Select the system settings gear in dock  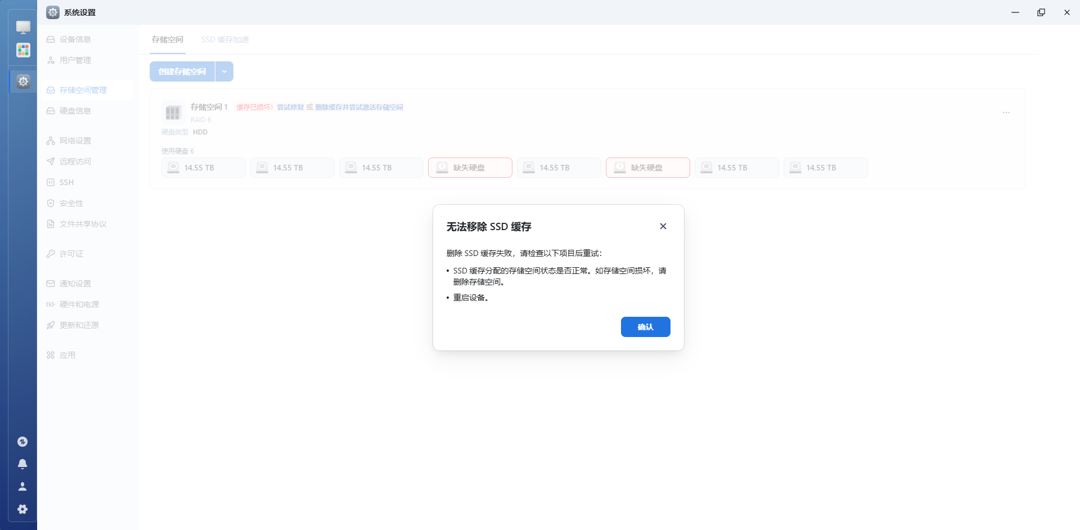(23, 82)
